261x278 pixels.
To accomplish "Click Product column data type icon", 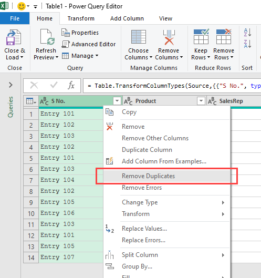I will [128, 101].
